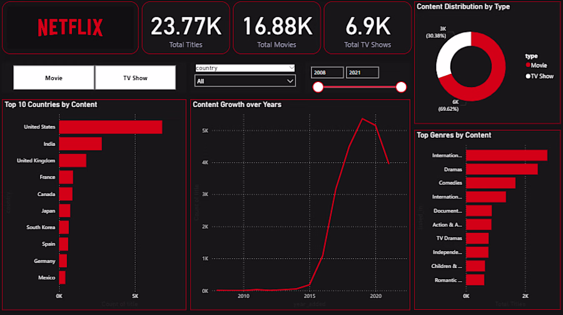Open the country All dropdown
This screenshot has height=315, width=563.
click(x=245, y=81)
